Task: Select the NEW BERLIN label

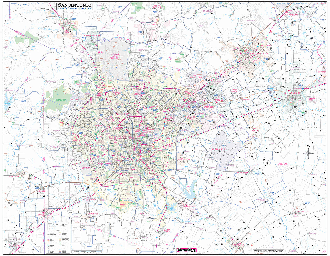Action: pyautogui.click(x=255, y=130)
